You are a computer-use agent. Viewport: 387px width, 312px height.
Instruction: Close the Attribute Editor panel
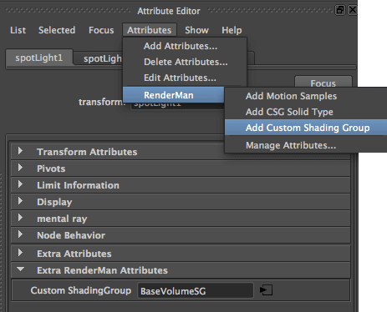[353, 10]
